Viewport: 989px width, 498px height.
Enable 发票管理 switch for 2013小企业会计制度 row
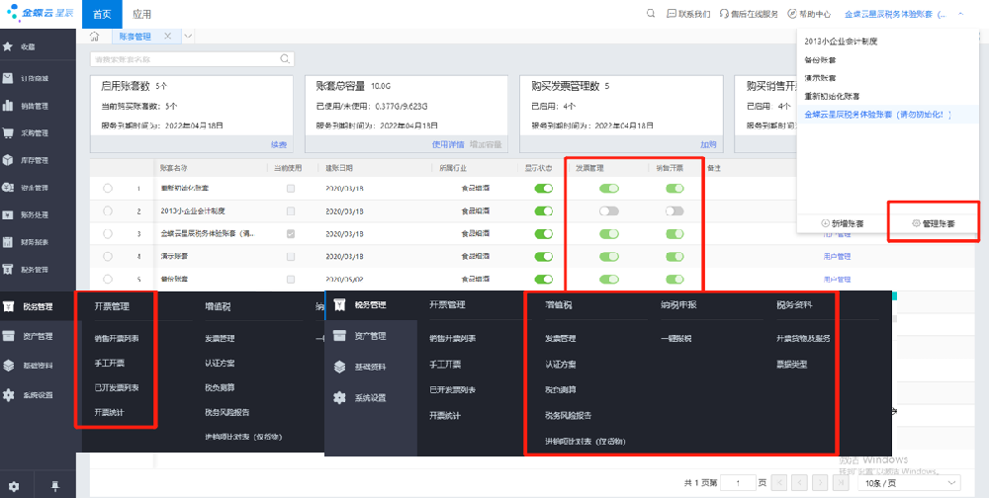coord(609,211)
